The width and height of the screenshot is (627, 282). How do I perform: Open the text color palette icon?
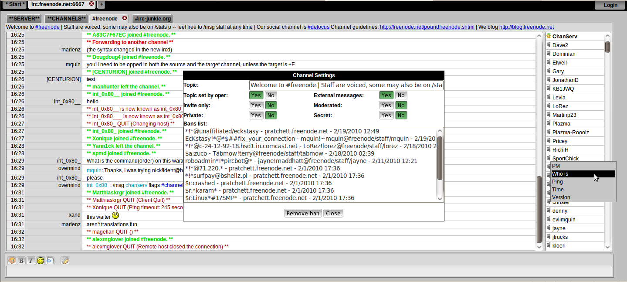point(12,261)
